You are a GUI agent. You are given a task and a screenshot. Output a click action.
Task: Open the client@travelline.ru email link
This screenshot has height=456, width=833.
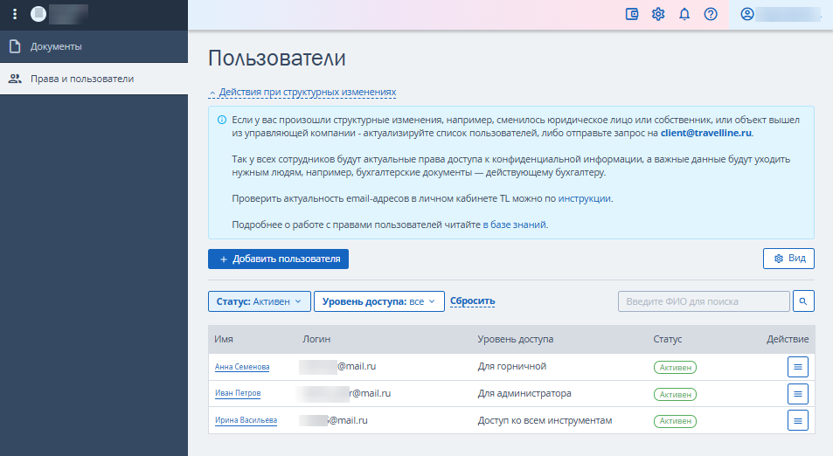(x=706, y=134)
